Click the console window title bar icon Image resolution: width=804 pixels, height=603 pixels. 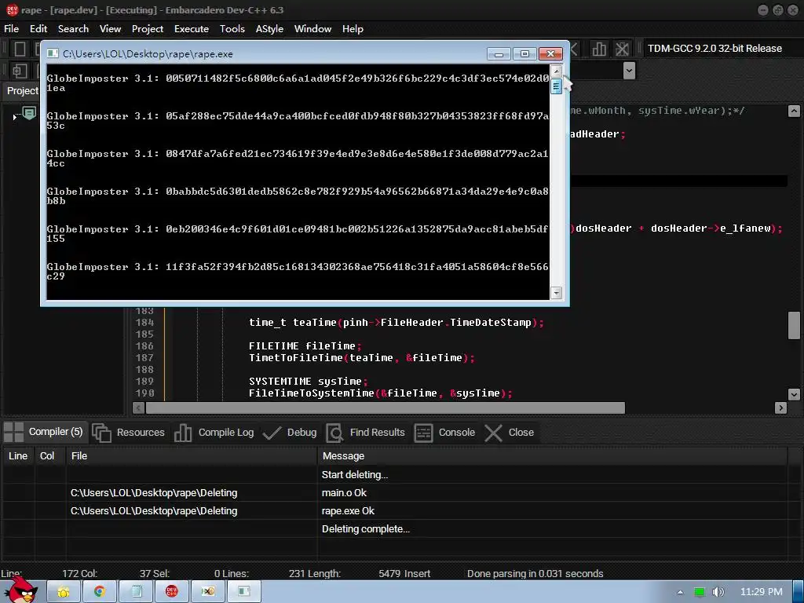[x=53, y=54]
